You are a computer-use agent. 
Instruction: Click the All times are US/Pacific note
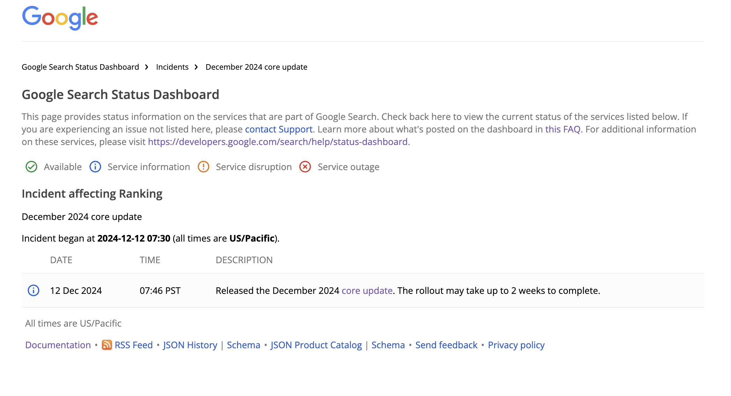tap(73, 323)
